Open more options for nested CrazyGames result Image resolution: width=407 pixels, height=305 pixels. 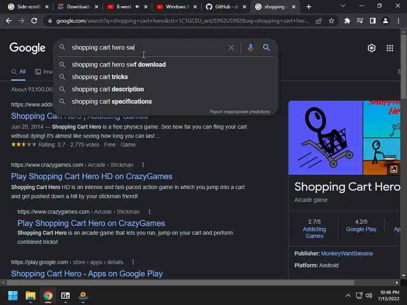coord(149,212)
